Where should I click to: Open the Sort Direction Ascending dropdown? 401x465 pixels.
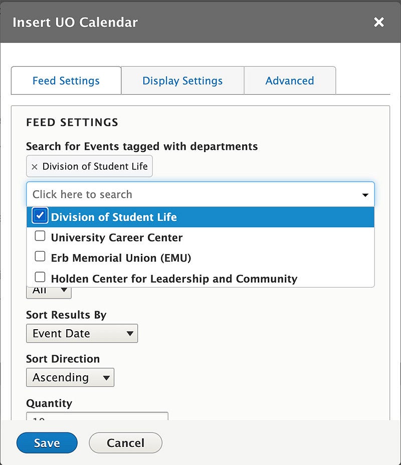70,377
